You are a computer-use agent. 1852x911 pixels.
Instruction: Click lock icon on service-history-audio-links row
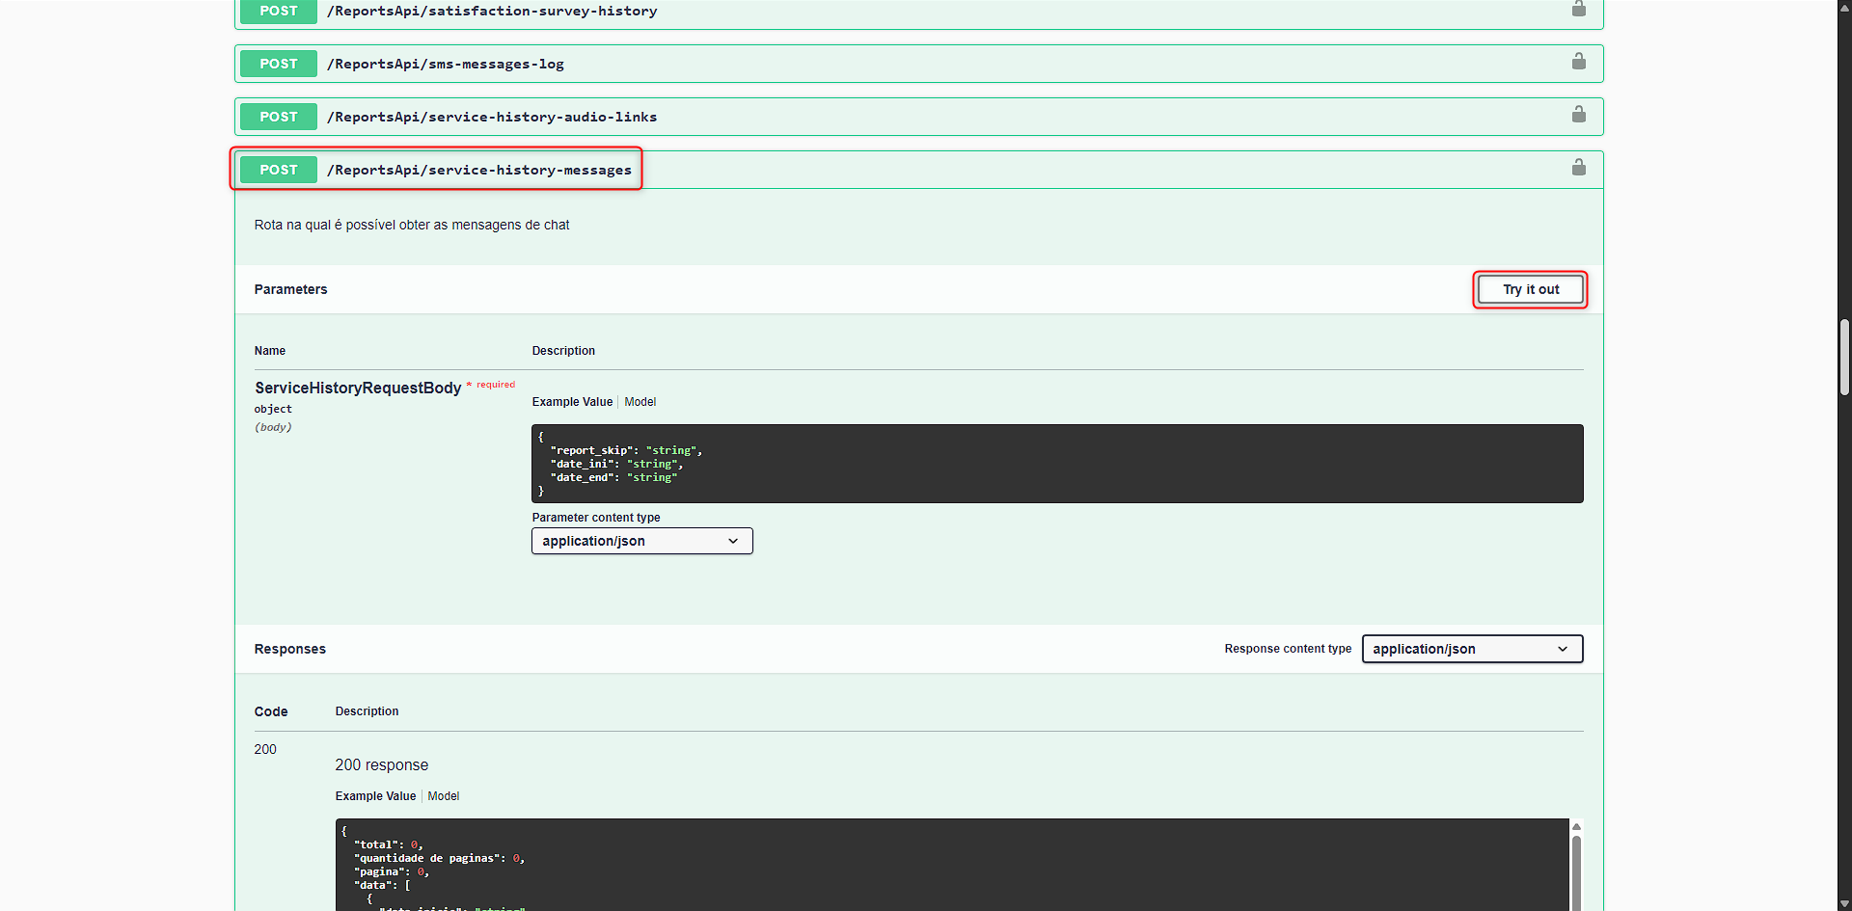(1578, 115)
